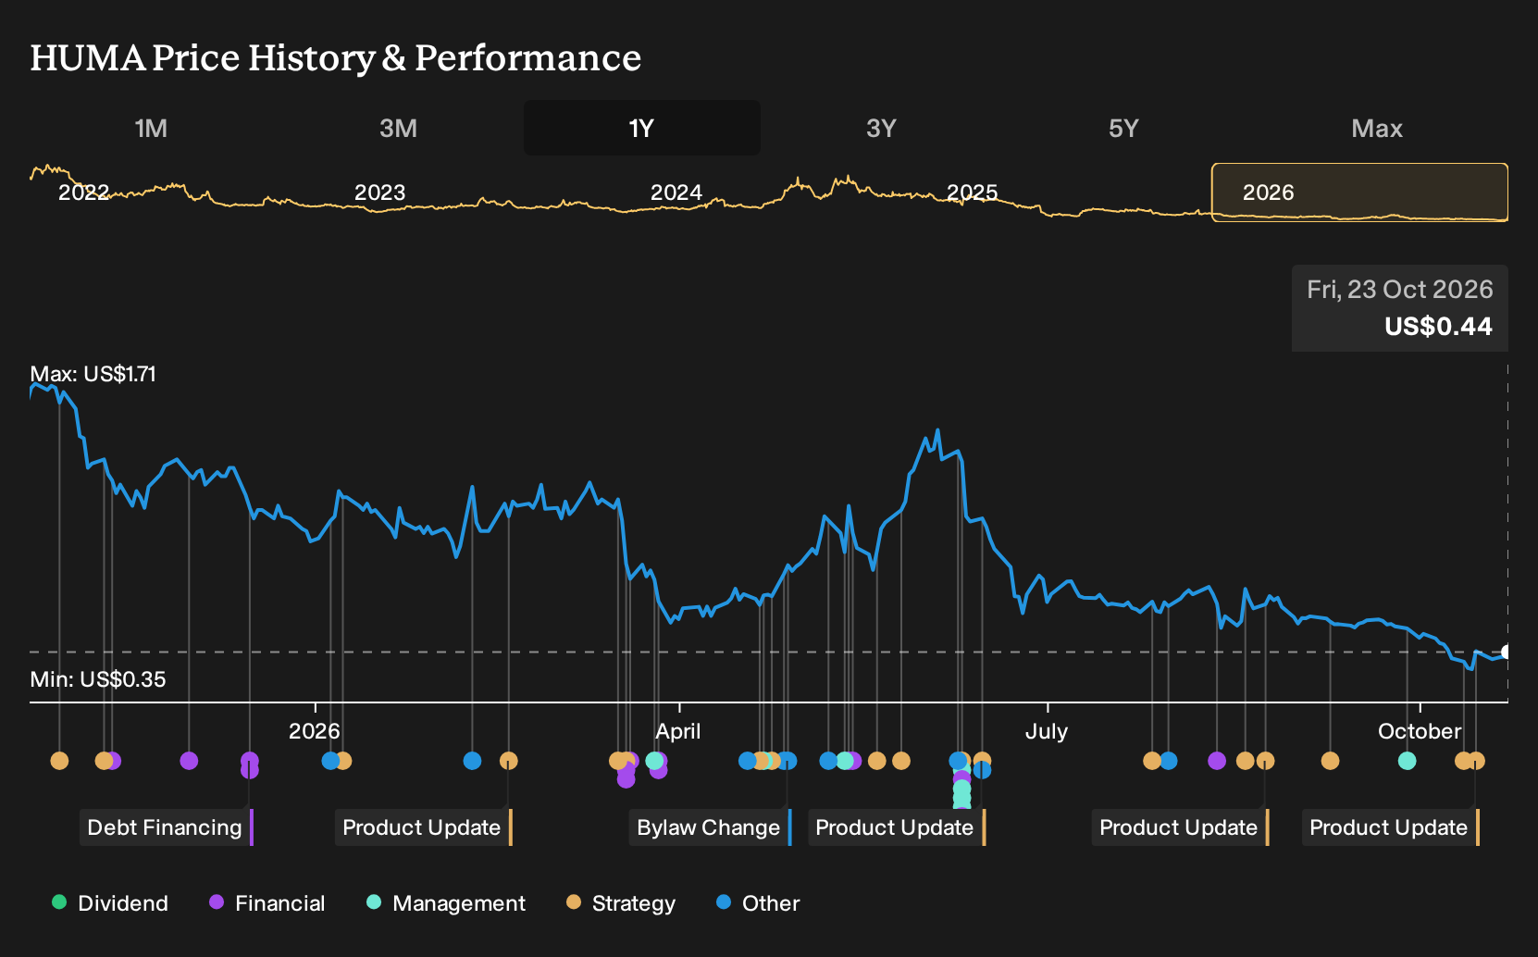The width and height of the screenshot is (1538, 957).
Task: Toggle the Management legend filter
Action: [446, 903]
